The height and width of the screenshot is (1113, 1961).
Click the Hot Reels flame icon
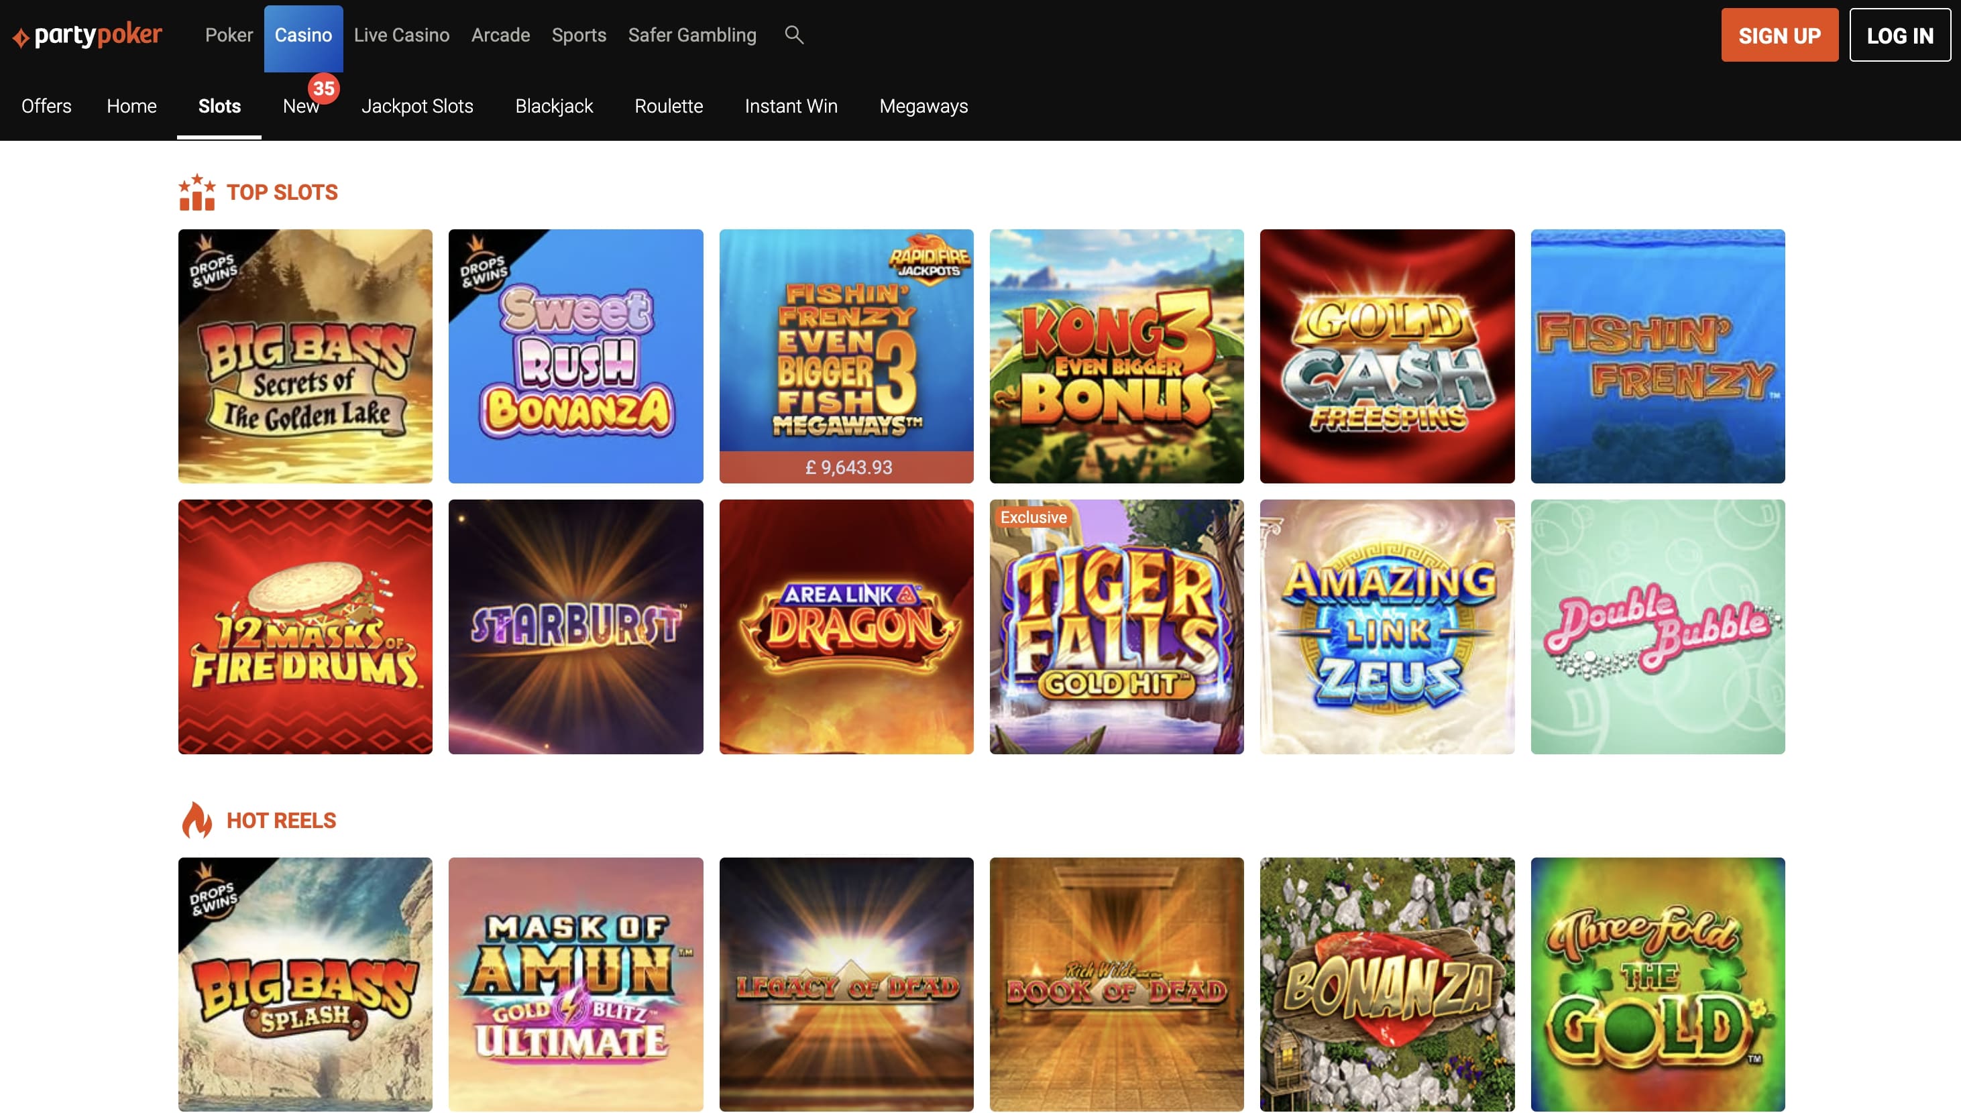pyautogui.click(x=198, y=820)
